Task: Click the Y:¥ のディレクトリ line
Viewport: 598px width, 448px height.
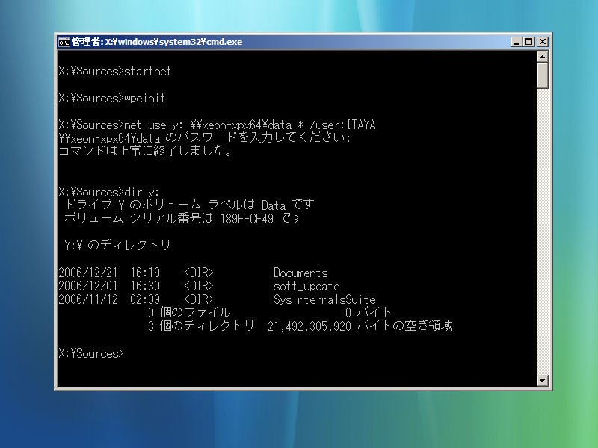Action: click(x=117, y=245)
